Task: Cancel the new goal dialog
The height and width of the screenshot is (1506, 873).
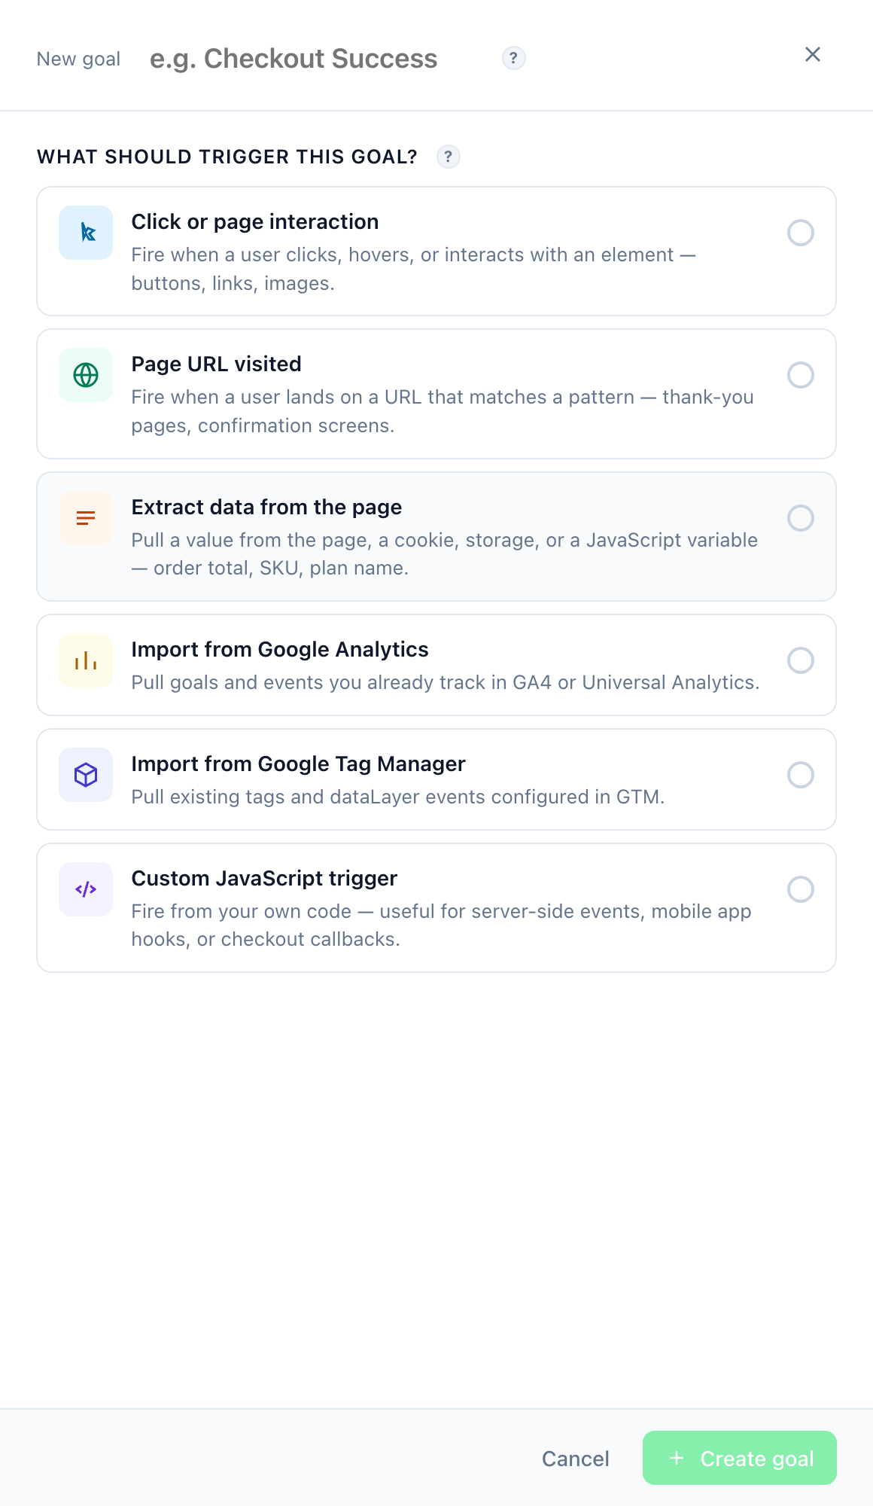Action: point(576,1459)
